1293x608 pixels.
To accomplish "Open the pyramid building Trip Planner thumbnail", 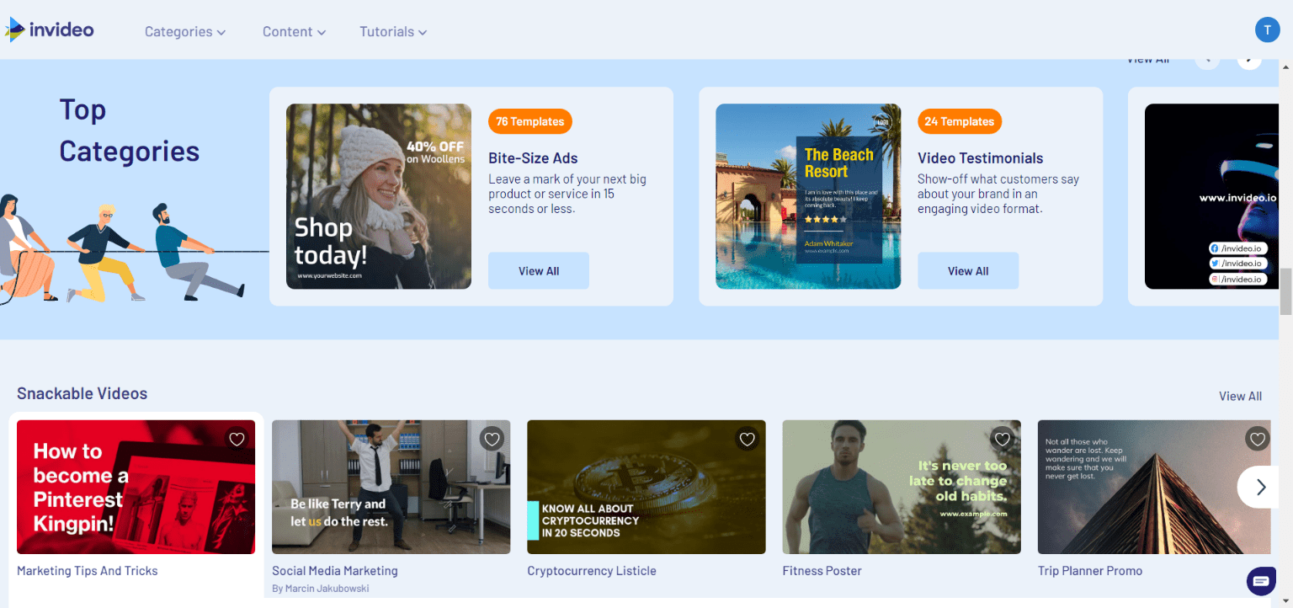I will pos(1154,487).
